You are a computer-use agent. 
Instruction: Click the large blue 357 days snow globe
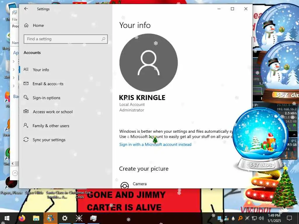260,139
